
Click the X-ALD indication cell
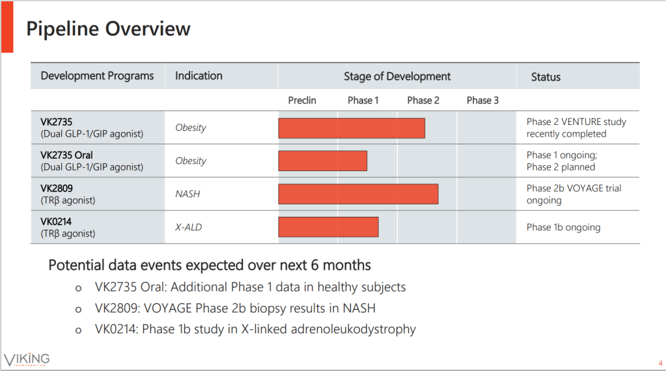point(189,227)
